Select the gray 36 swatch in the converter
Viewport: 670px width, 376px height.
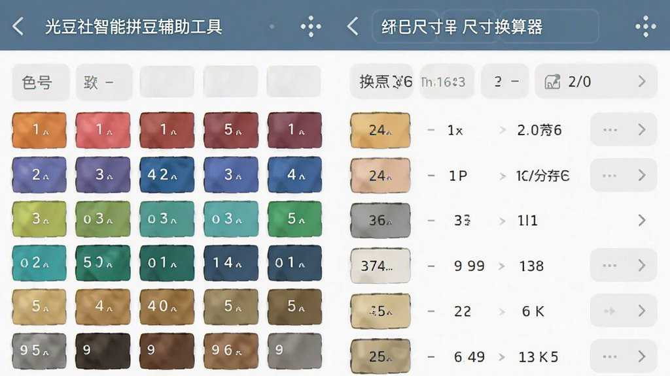380,221
